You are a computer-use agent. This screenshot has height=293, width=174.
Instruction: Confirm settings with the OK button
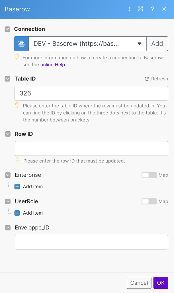(x=161, y=283)
